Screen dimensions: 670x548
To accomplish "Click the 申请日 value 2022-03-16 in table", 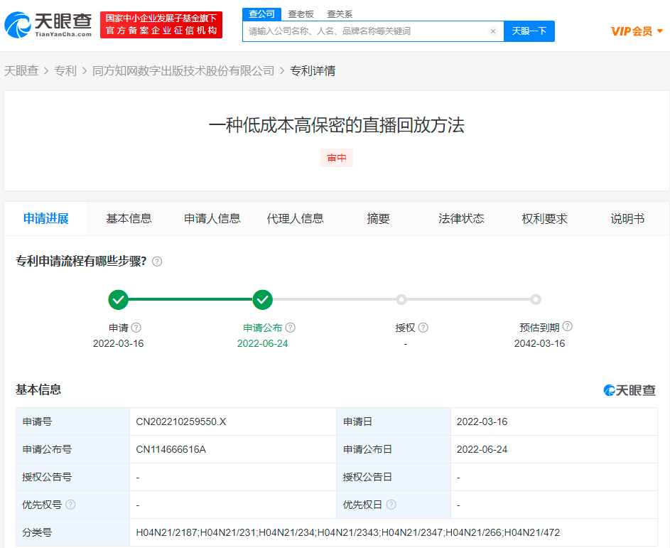I will [482, 422].
